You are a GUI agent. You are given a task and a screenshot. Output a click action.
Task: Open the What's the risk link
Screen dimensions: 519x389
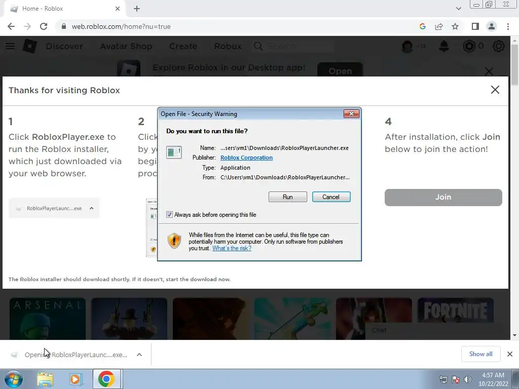(x=232, y=248)
